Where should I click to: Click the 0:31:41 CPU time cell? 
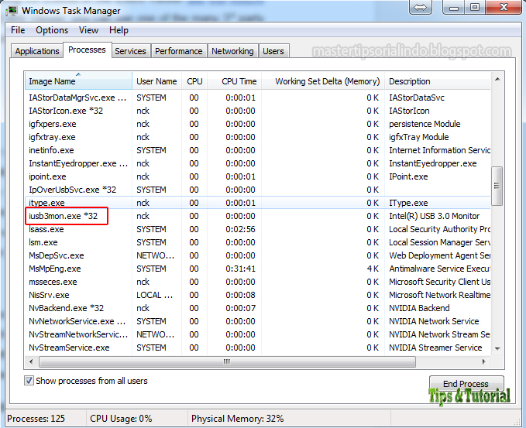click(240, 269)
